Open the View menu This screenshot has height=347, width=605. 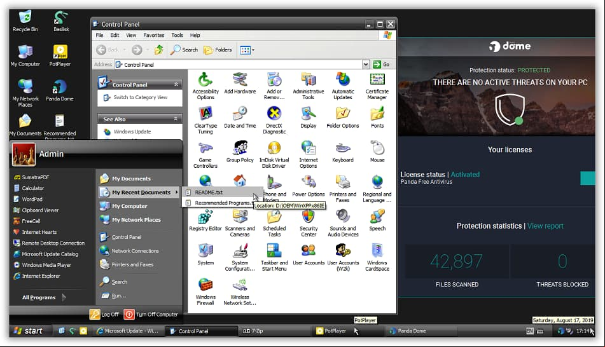(131, 35)
